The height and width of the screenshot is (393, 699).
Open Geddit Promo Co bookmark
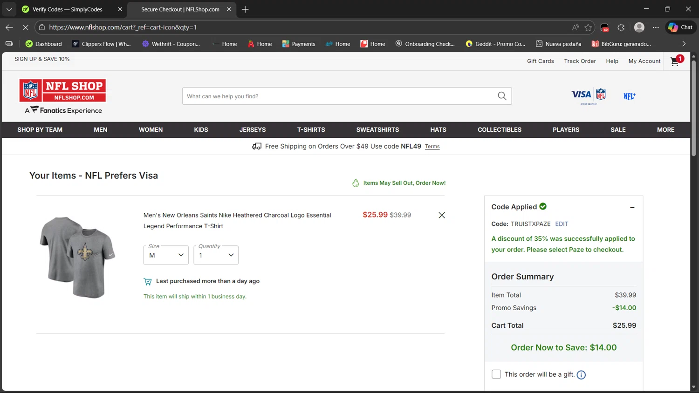pyautogui.click(x=495, y=44)
